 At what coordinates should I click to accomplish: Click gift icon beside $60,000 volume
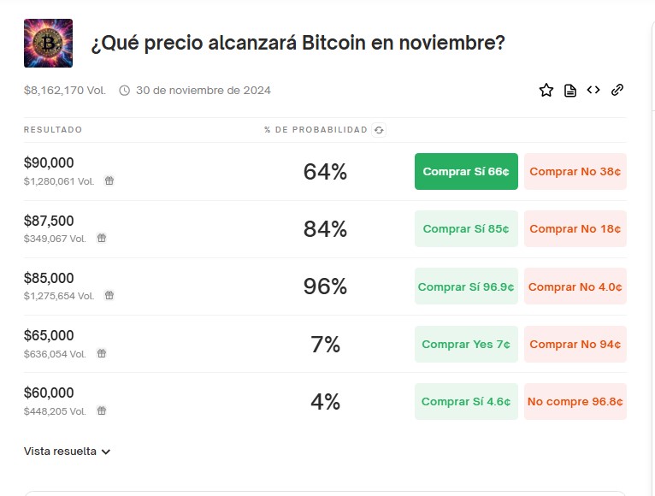pyautogui.click(x=102, y=410)
